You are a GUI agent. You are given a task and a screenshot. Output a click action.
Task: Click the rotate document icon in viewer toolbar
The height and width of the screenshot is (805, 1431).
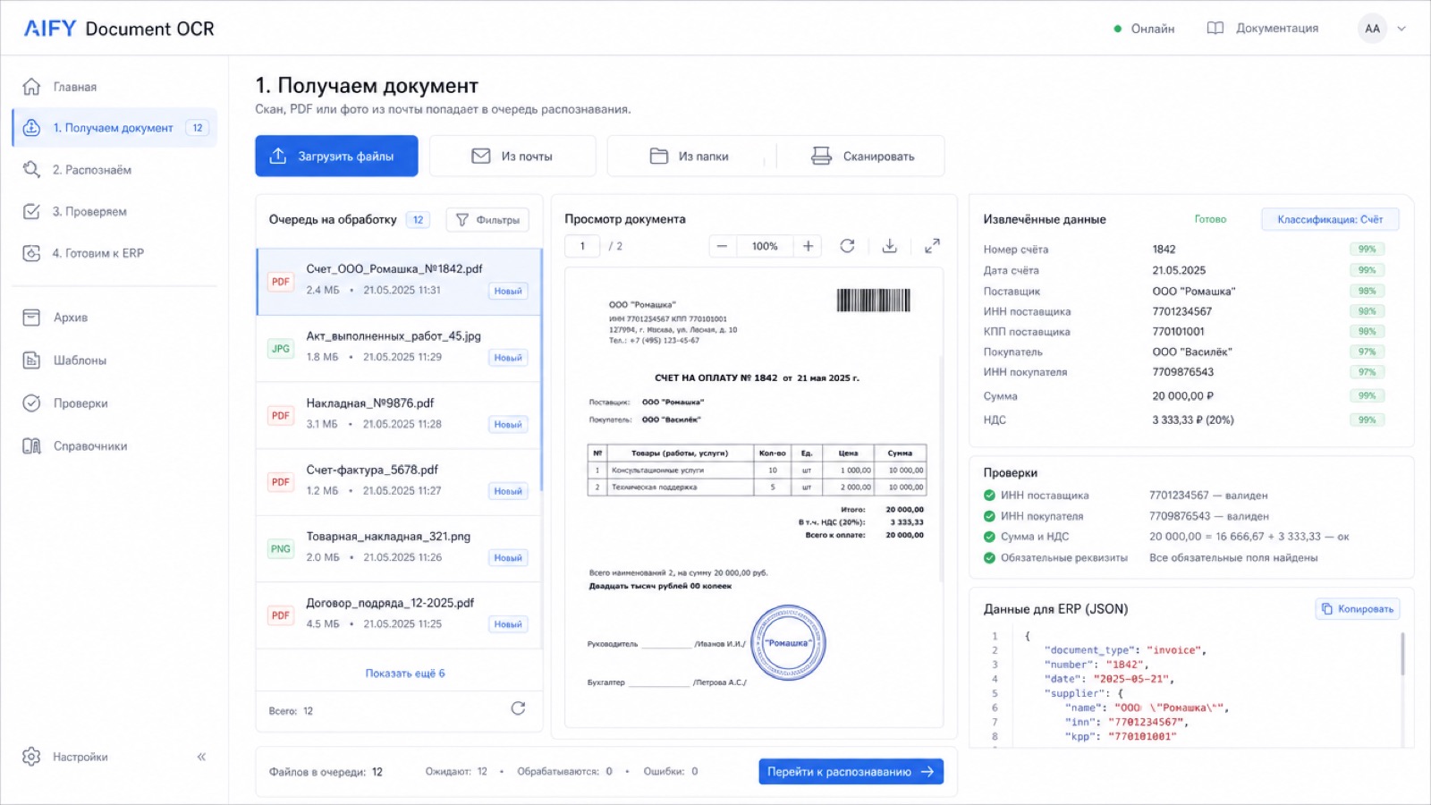tap(847, 246)
